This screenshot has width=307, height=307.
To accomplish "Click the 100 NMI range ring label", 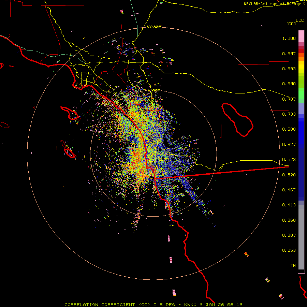I will (x=153, y=27).
